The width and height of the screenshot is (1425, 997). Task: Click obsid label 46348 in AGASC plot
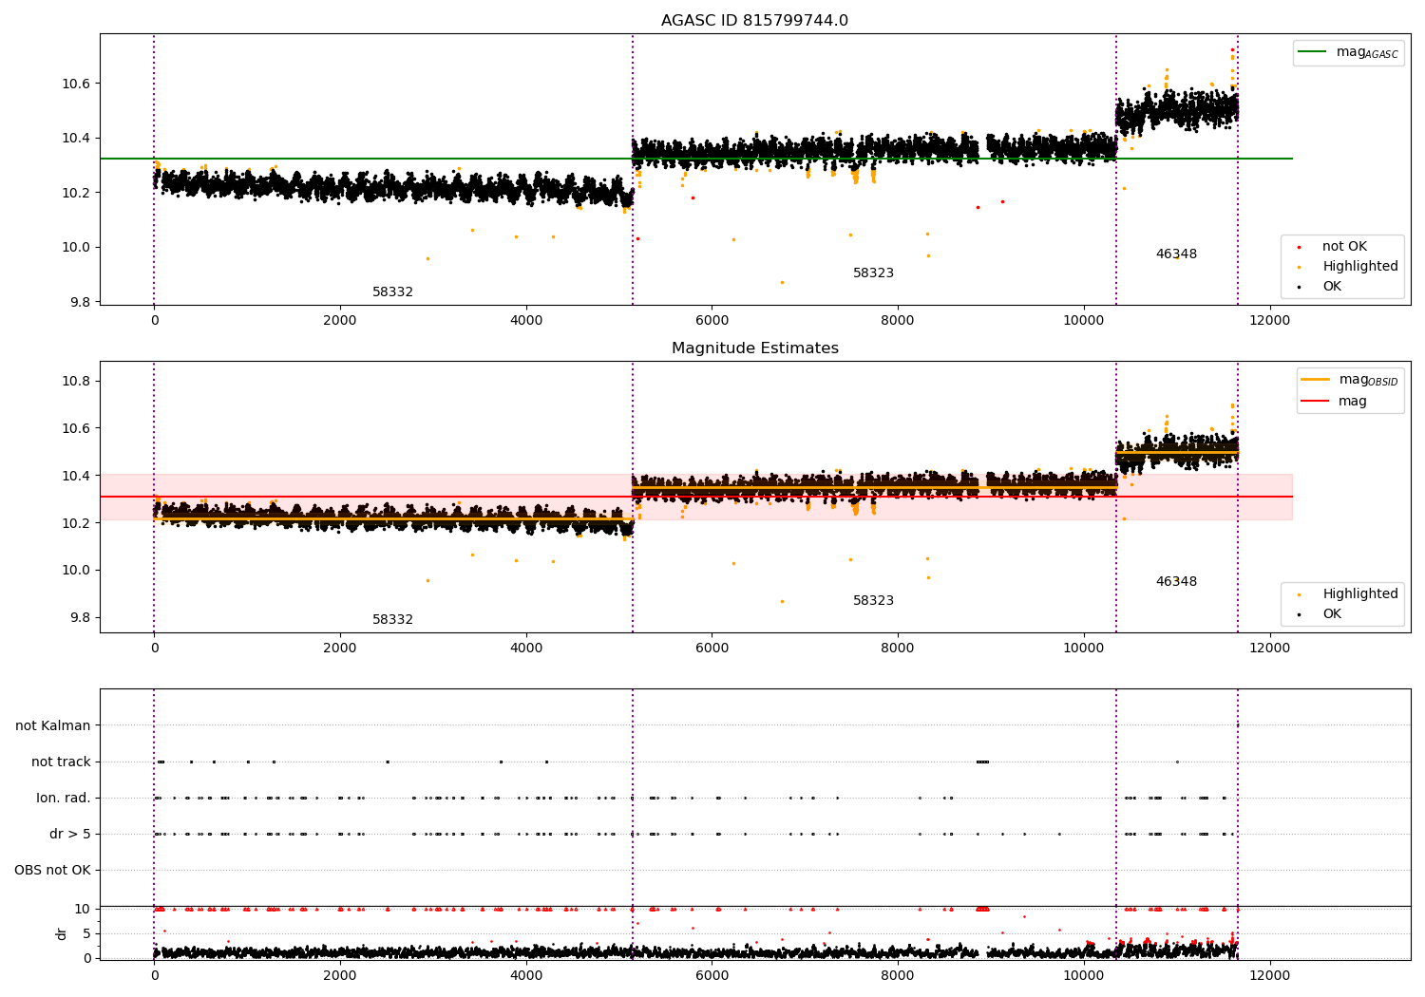1176,254
